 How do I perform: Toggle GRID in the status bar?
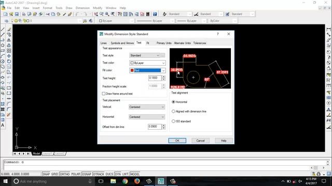point(54,174)
